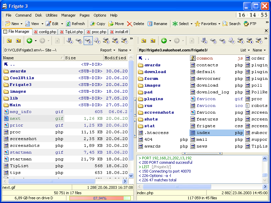Go to root folder in left panel
271x203 pixels.
click(9, 41)
